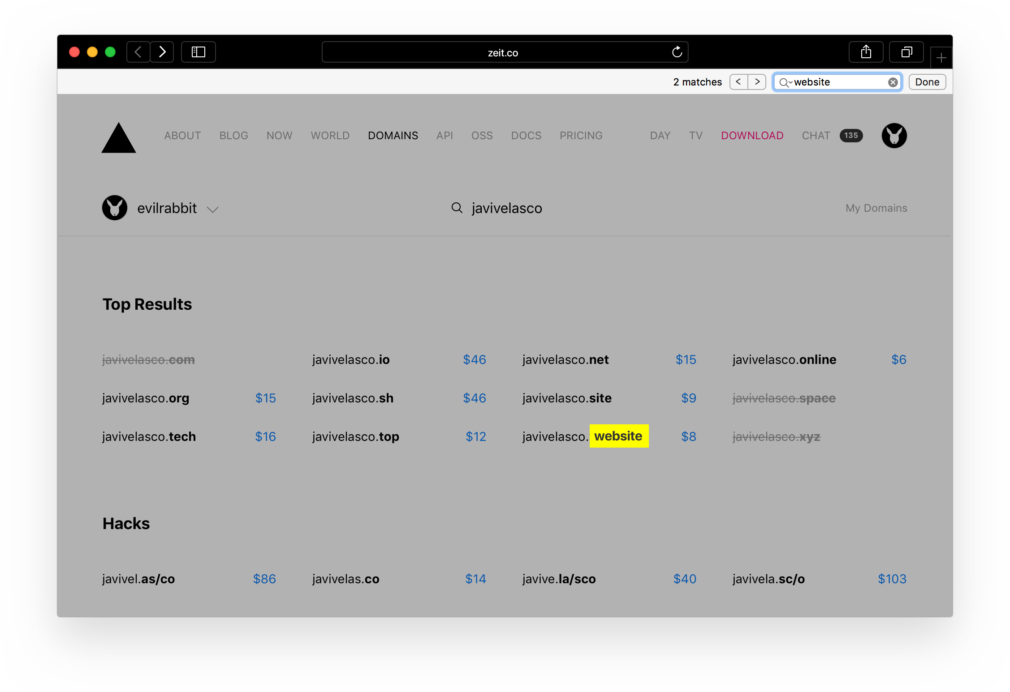Click the search magnifier beside javivelasco

(x=457, y=208)
